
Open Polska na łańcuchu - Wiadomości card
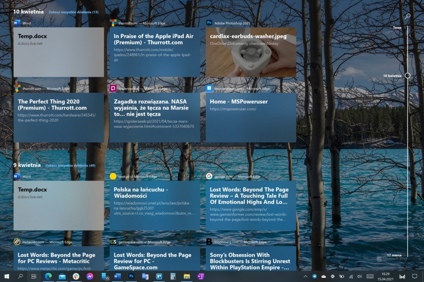pyautogui.click(x=155, y=205)
